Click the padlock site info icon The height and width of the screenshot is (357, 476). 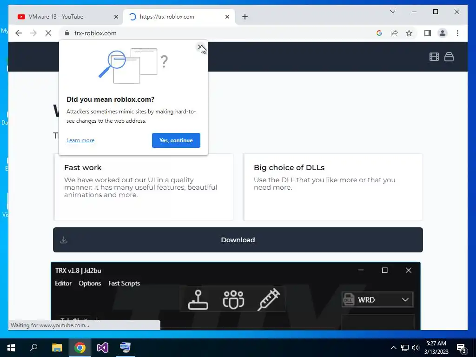(x=67, y=33)
